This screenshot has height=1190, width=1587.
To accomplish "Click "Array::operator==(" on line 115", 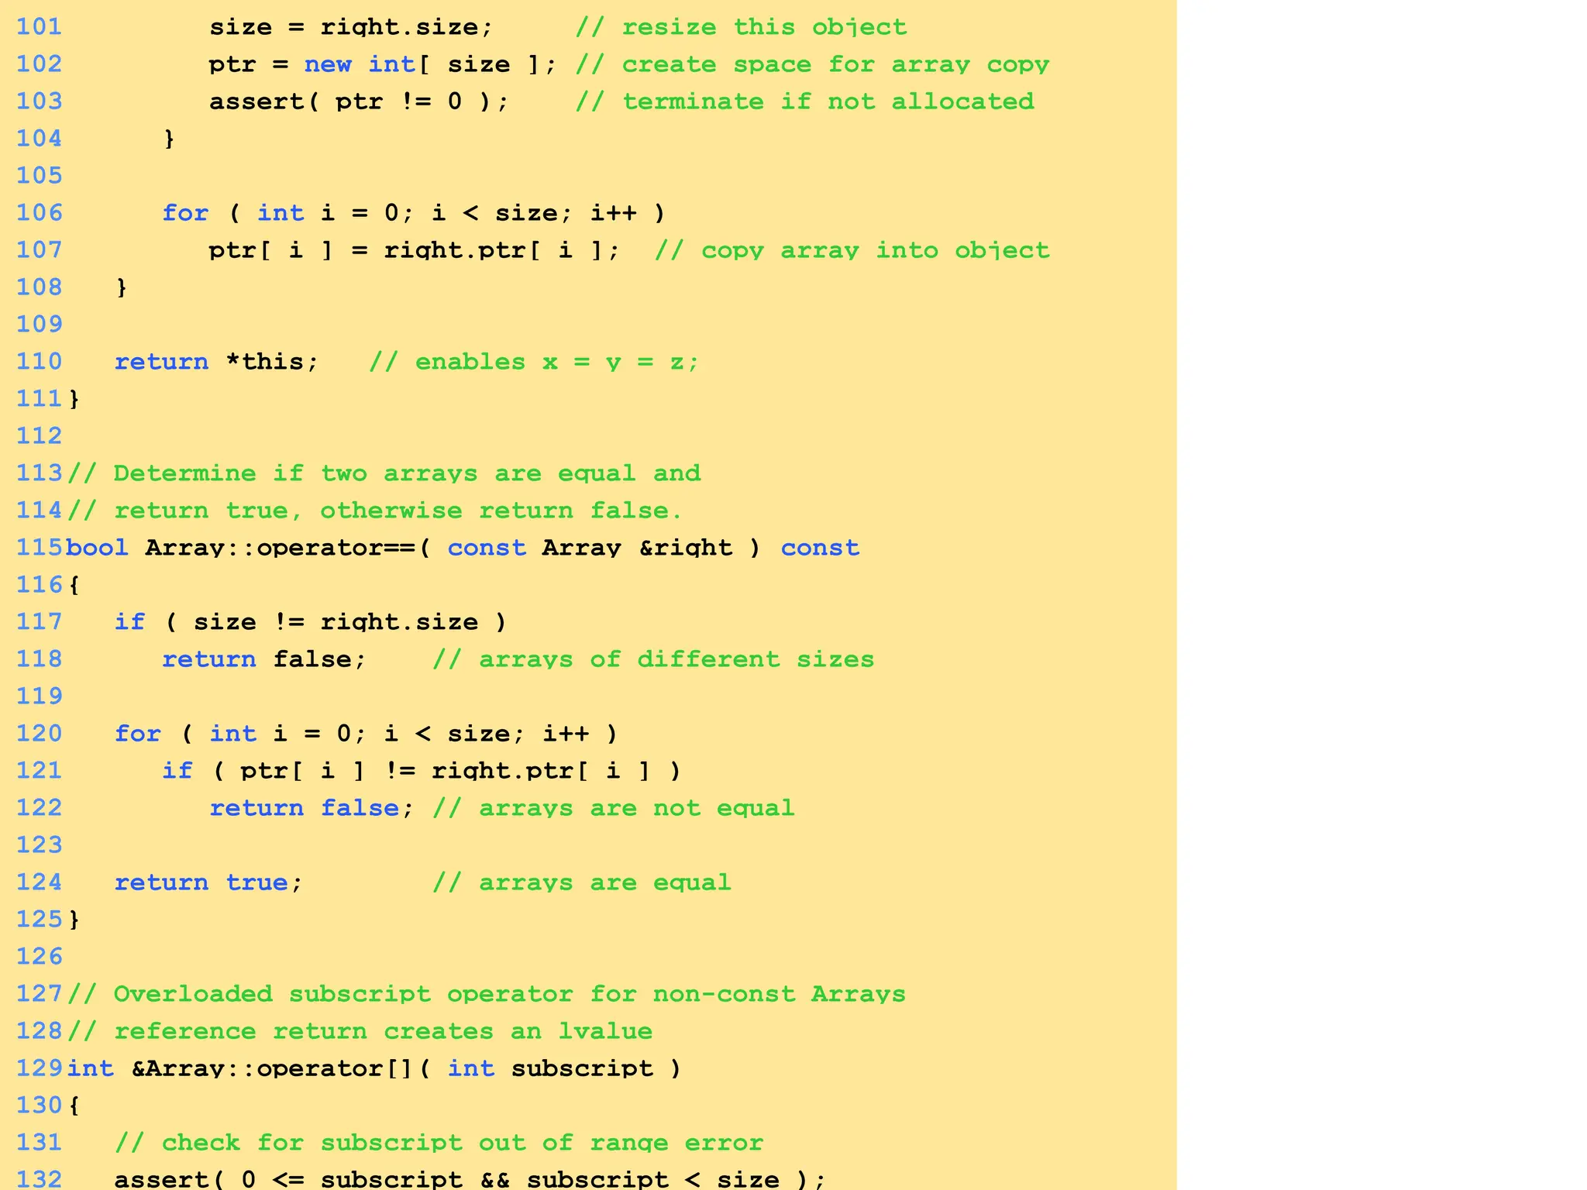I will pyautogui.click(x=287, y=548).
